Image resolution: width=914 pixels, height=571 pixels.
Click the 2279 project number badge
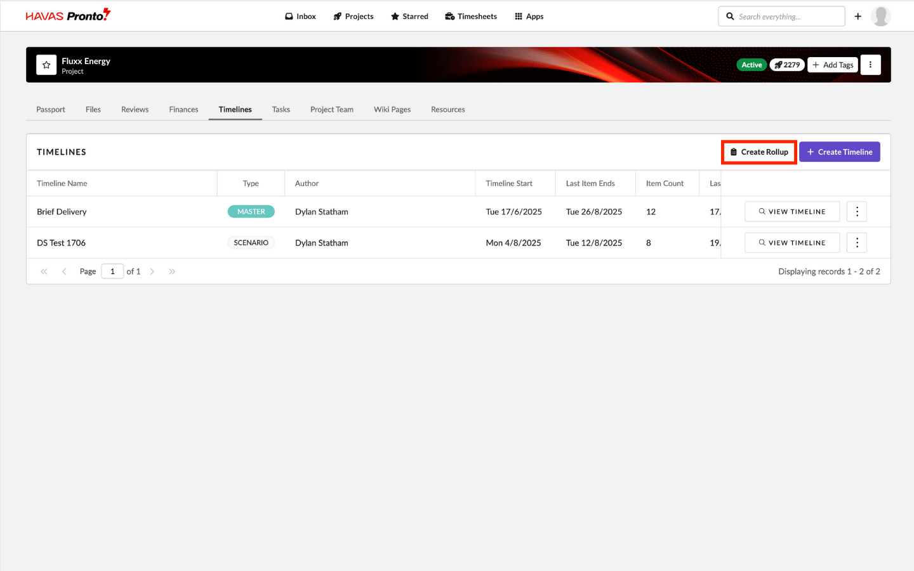click(x=787, y=65)
